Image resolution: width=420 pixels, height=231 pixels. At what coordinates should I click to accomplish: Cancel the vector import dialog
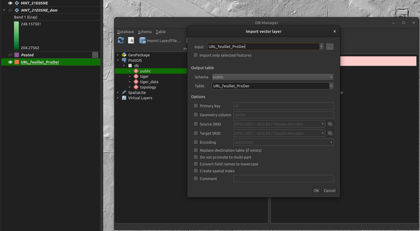click(329, 190)
